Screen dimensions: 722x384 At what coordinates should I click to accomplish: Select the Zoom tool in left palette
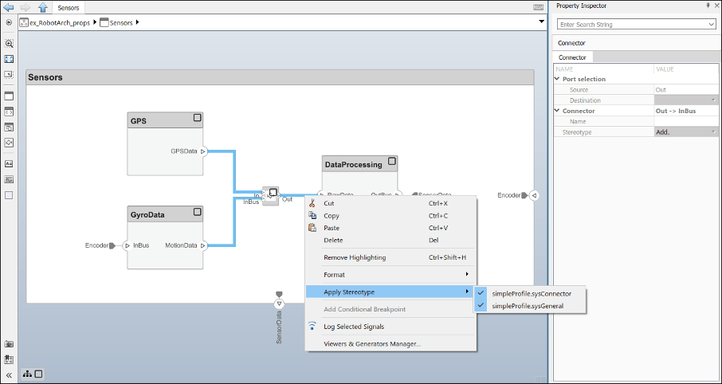9,44
